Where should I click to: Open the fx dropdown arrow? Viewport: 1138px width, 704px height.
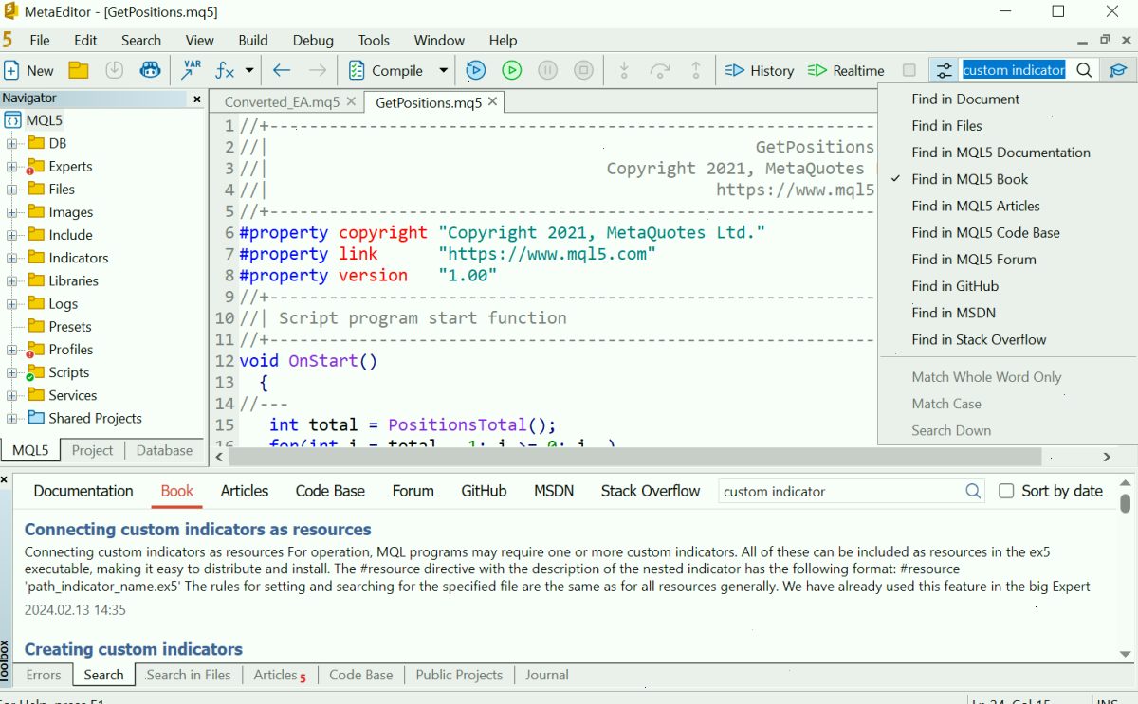(249, 70)
